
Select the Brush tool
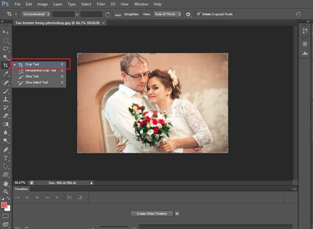pos(6,91)
